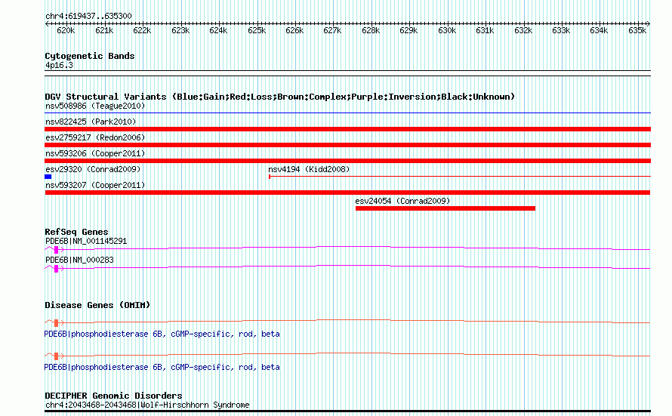Click the esv24054 (Conrad2009) red bar

445,208
